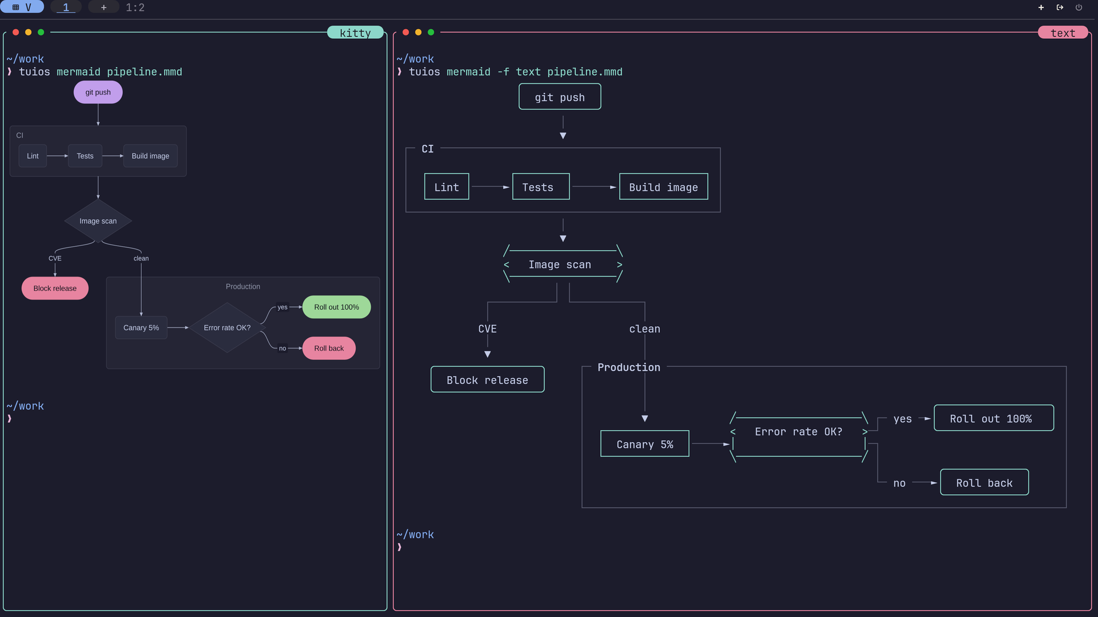The width and height of the screenshot is (1098, 617).
Task: Click the Canary 5% box in text window
Action: pyautogui.click(x=645, y=444)
